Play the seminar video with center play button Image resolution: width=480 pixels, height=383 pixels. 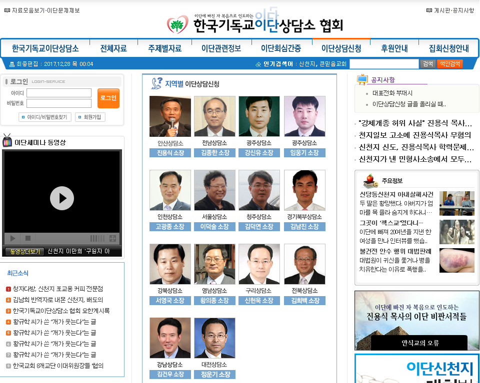pyautogui.click(x=62, y=198)
